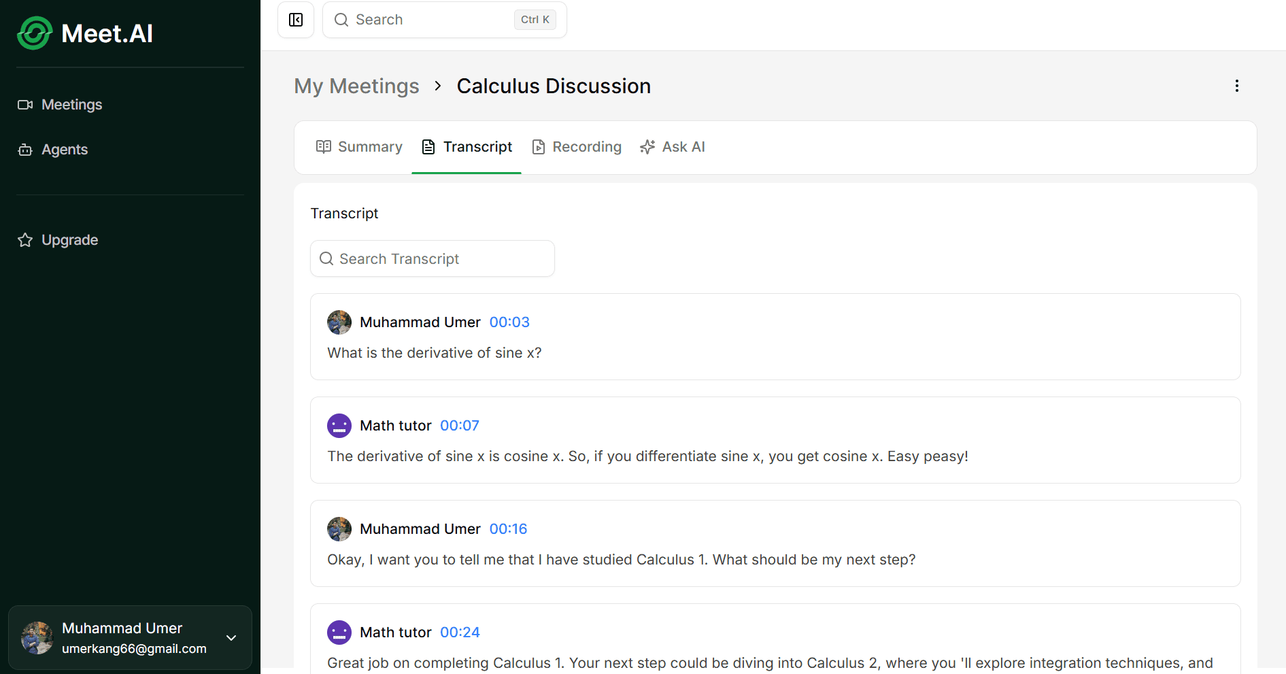Image resolution: width=1286 pixels, height=674 pixels.
Task: Click My Meetings breadcrumb link
Action: click(x=356, y=86)
